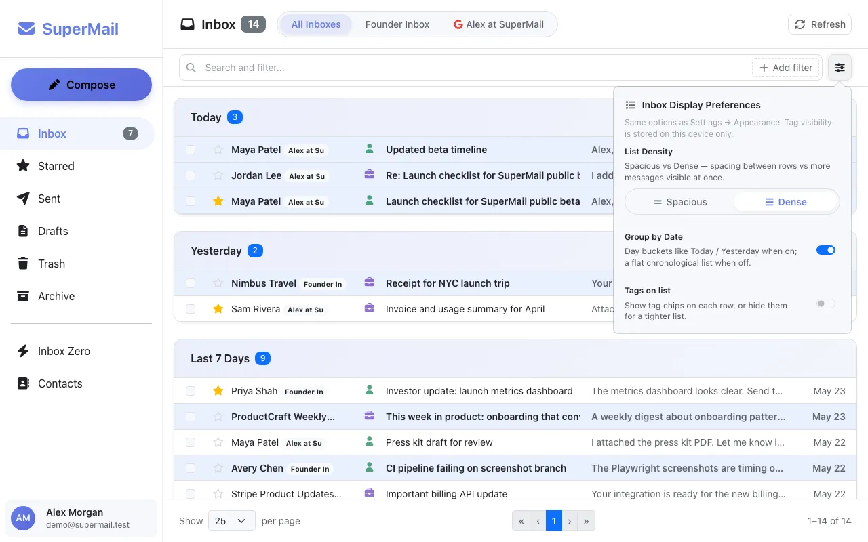Star the ProductCraft Weekly email
This screenshot has width=868, height=542.
(x=218, y=417)
